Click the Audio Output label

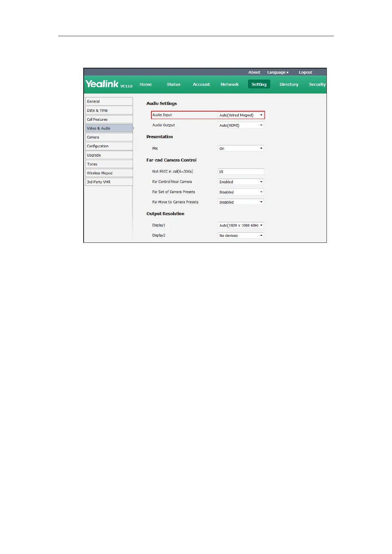coord(164,125)
